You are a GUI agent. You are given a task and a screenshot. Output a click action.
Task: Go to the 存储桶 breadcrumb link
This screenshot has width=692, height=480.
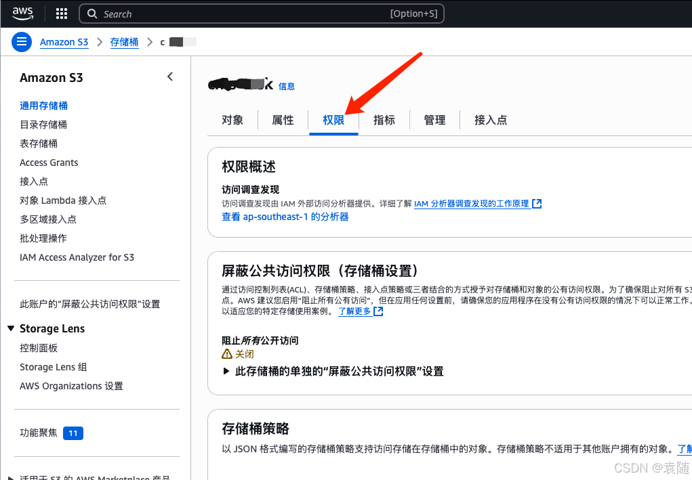click(124, 42)
